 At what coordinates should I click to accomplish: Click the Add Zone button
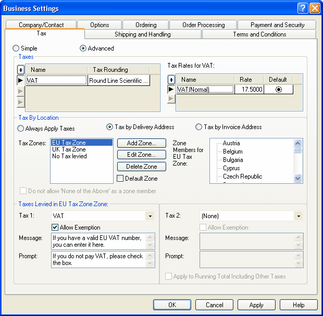(141, 143)
